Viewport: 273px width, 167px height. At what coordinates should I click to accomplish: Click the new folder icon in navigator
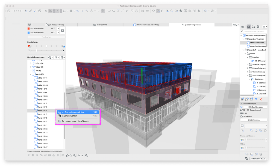pyautogui.click(x=251, y=99)
